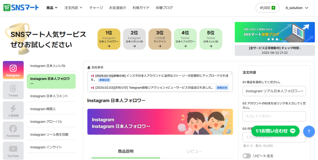318x160 pixels.
Task: Click the 最少: 5 - 最大: 40,000 text
Action: click(258, 146)
